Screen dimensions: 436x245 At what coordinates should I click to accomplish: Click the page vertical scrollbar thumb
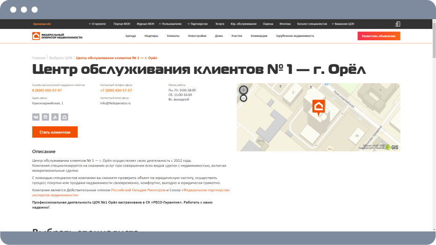(x=434, y=41)
